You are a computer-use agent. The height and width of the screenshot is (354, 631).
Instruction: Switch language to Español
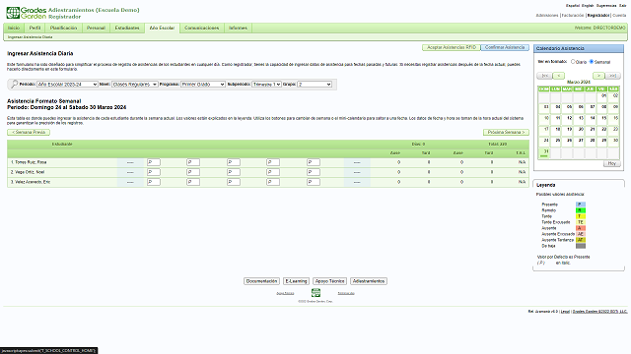pyautogui.click(x=573, y=6)
